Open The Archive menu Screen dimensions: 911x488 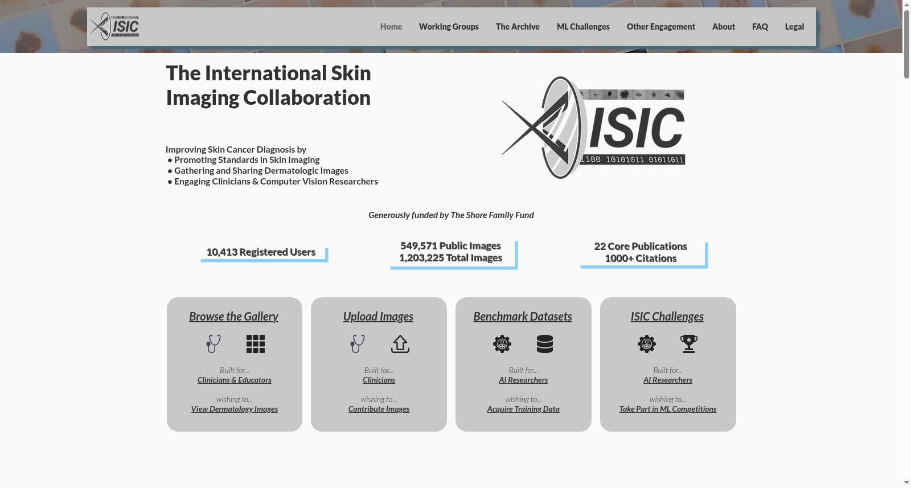pyautogui.click(x=518, y=27)
